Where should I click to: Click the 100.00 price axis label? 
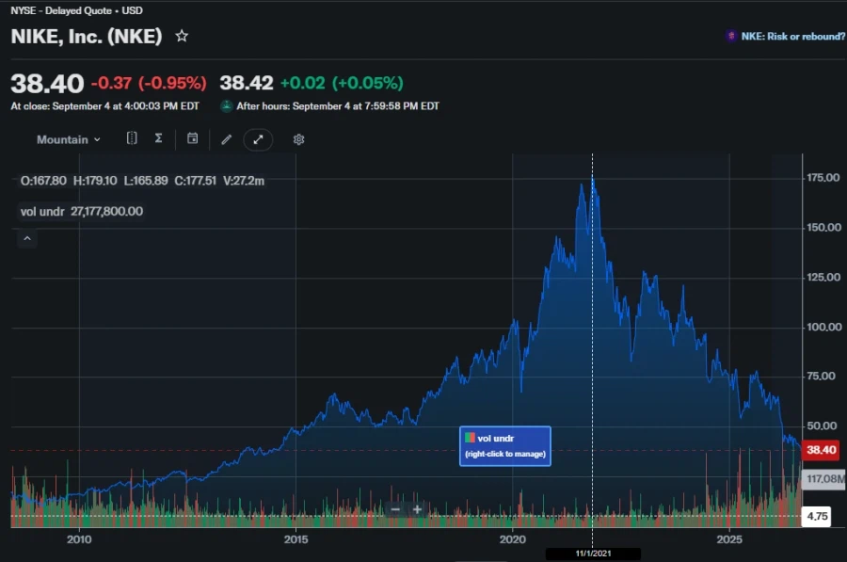pyautogui.click(x=823, y=327)
